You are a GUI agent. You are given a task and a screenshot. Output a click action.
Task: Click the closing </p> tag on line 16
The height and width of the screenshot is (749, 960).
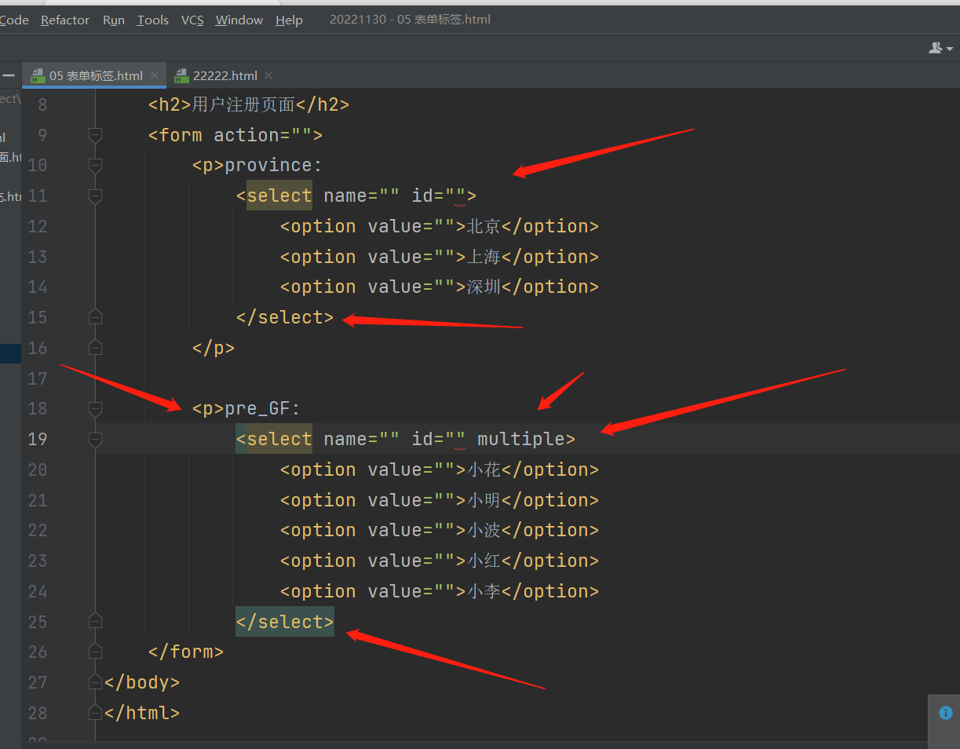tap(214, 348)
